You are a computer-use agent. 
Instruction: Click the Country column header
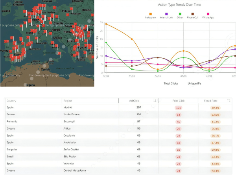[11, 101]
